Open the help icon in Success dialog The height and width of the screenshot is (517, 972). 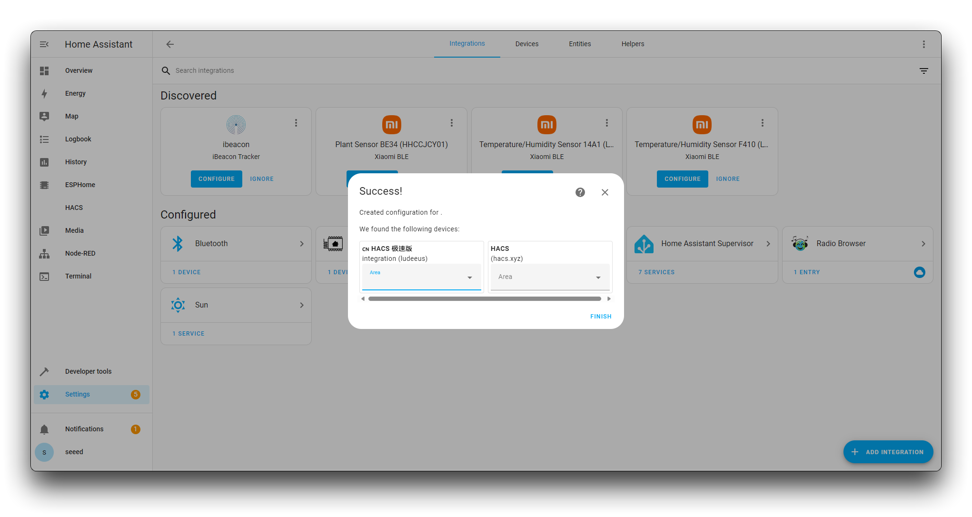[x=580, y=192]
